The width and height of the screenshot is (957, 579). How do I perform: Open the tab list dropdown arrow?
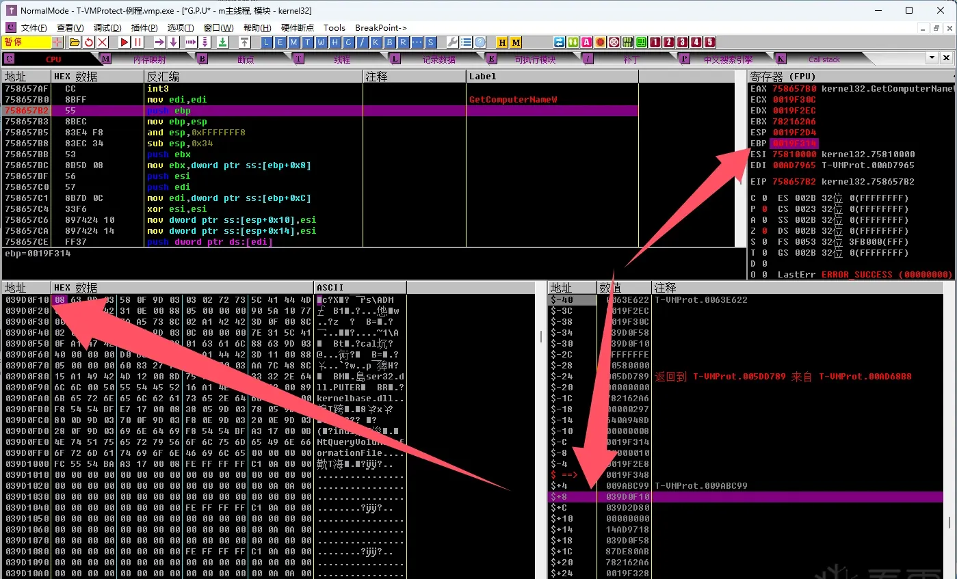[x=932, y=57]
